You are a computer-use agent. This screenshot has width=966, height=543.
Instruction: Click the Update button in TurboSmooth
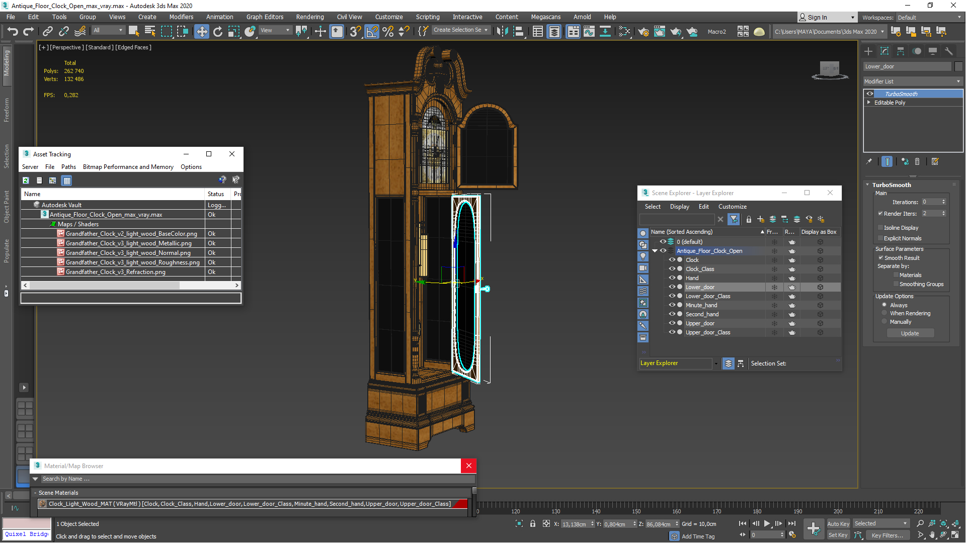point(910,333)
